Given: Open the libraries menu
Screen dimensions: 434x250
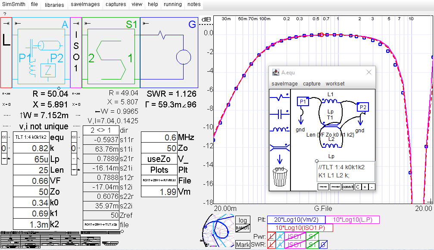Looking at the screenshot, I should pyautogui.click(x=54, y=4).
